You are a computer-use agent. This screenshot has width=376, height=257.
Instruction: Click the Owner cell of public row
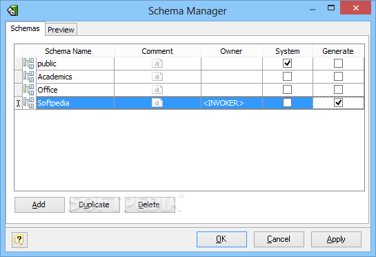click(x=232, y=64)
